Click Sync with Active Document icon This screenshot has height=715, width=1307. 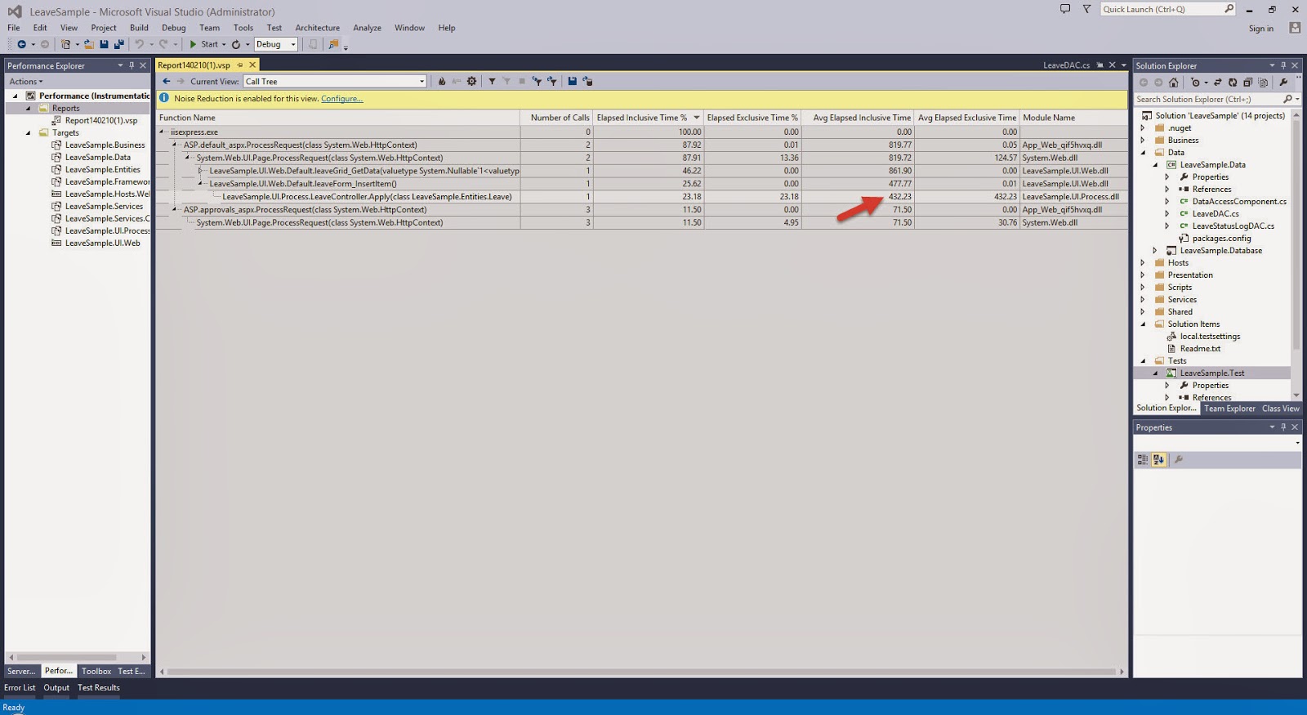pyautogui.click(x=1217, y=83)
